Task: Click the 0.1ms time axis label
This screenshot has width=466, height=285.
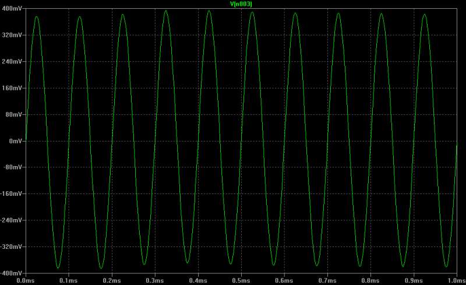Action: point(69,281)
